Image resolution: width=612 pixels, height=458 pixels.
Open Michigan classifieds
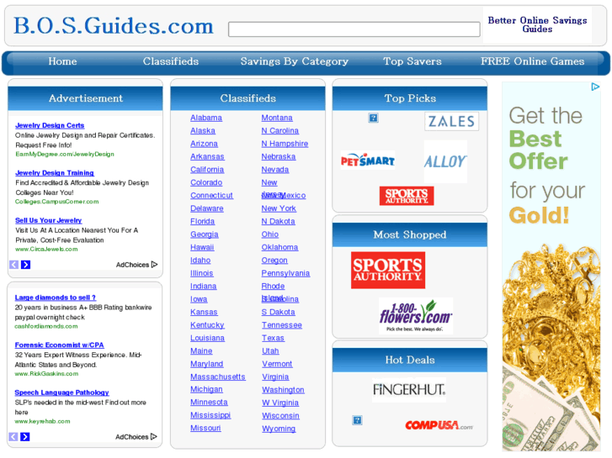click(206, 389)
